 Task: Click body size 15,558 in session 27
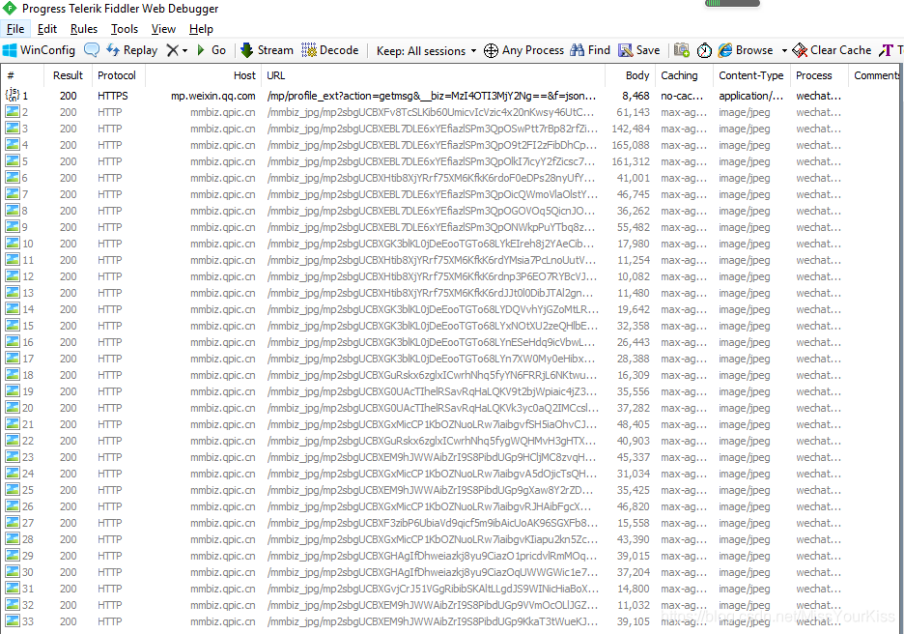(x=633, y=523)
